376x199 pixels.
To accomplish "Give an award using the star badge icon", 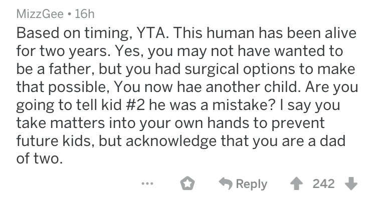I will (x=187, y=183).
